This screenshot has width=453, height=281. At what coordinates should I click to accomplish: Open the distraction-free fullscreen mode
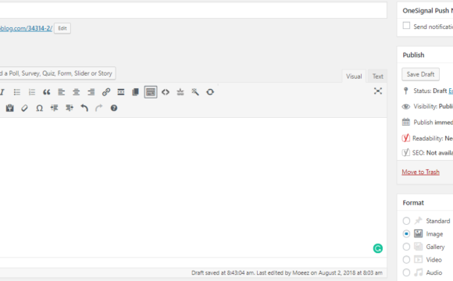(378, 91)
